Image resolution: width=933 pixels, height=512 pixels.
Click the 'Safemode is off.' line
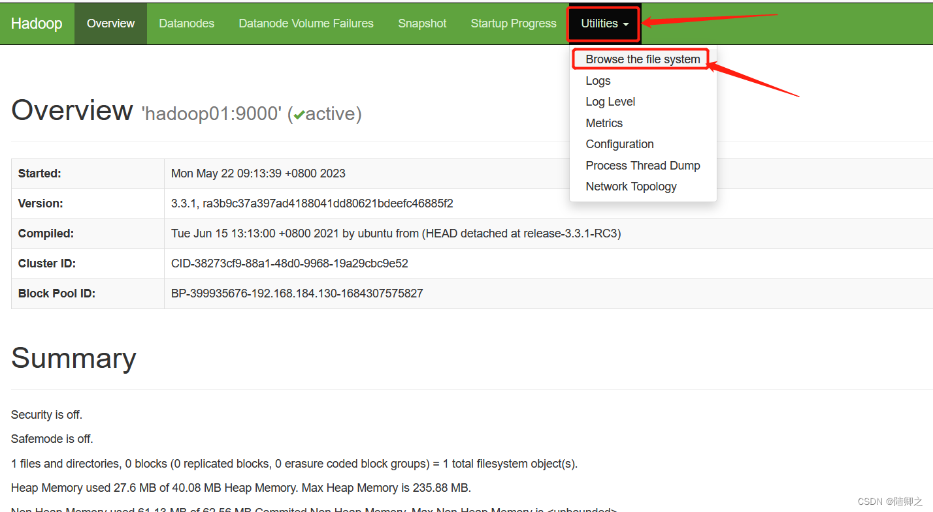pyautogui.click(x=52, y=439)
